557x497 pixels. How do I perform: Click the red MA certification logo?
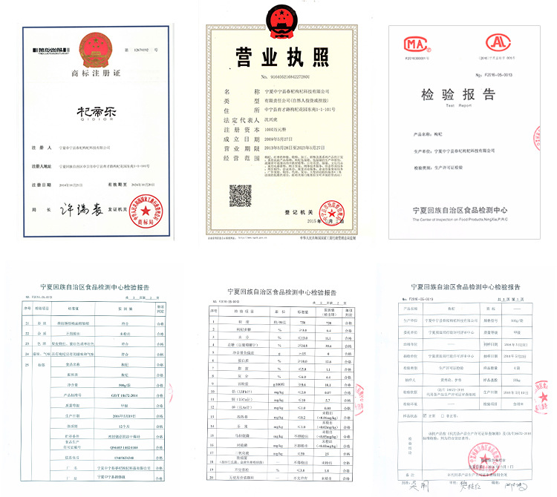417,45
